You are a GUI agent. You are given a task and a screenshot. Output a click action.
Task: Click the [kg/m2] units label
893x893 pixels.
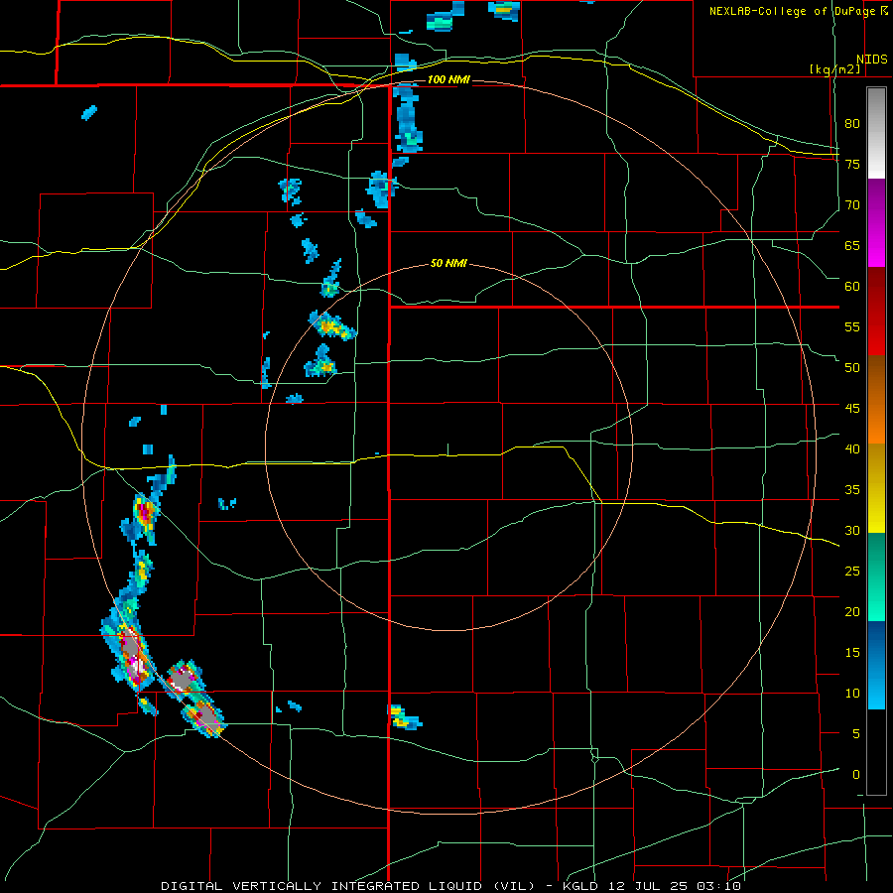point(834,69)
